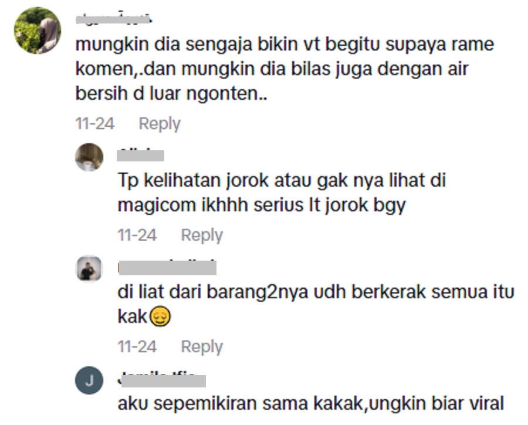528x425 pixels.
Task: Click the phrase 'bersih d luar ngonten'
Action: point(171,94)
